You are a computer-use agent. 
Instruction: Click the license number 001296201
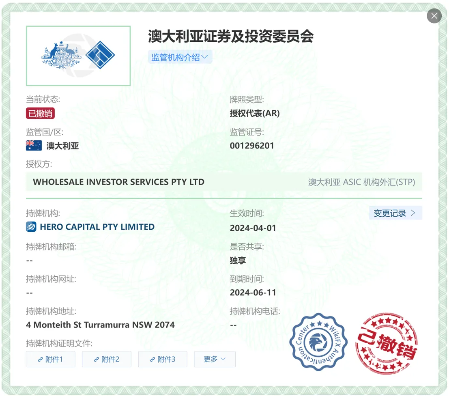252,146
